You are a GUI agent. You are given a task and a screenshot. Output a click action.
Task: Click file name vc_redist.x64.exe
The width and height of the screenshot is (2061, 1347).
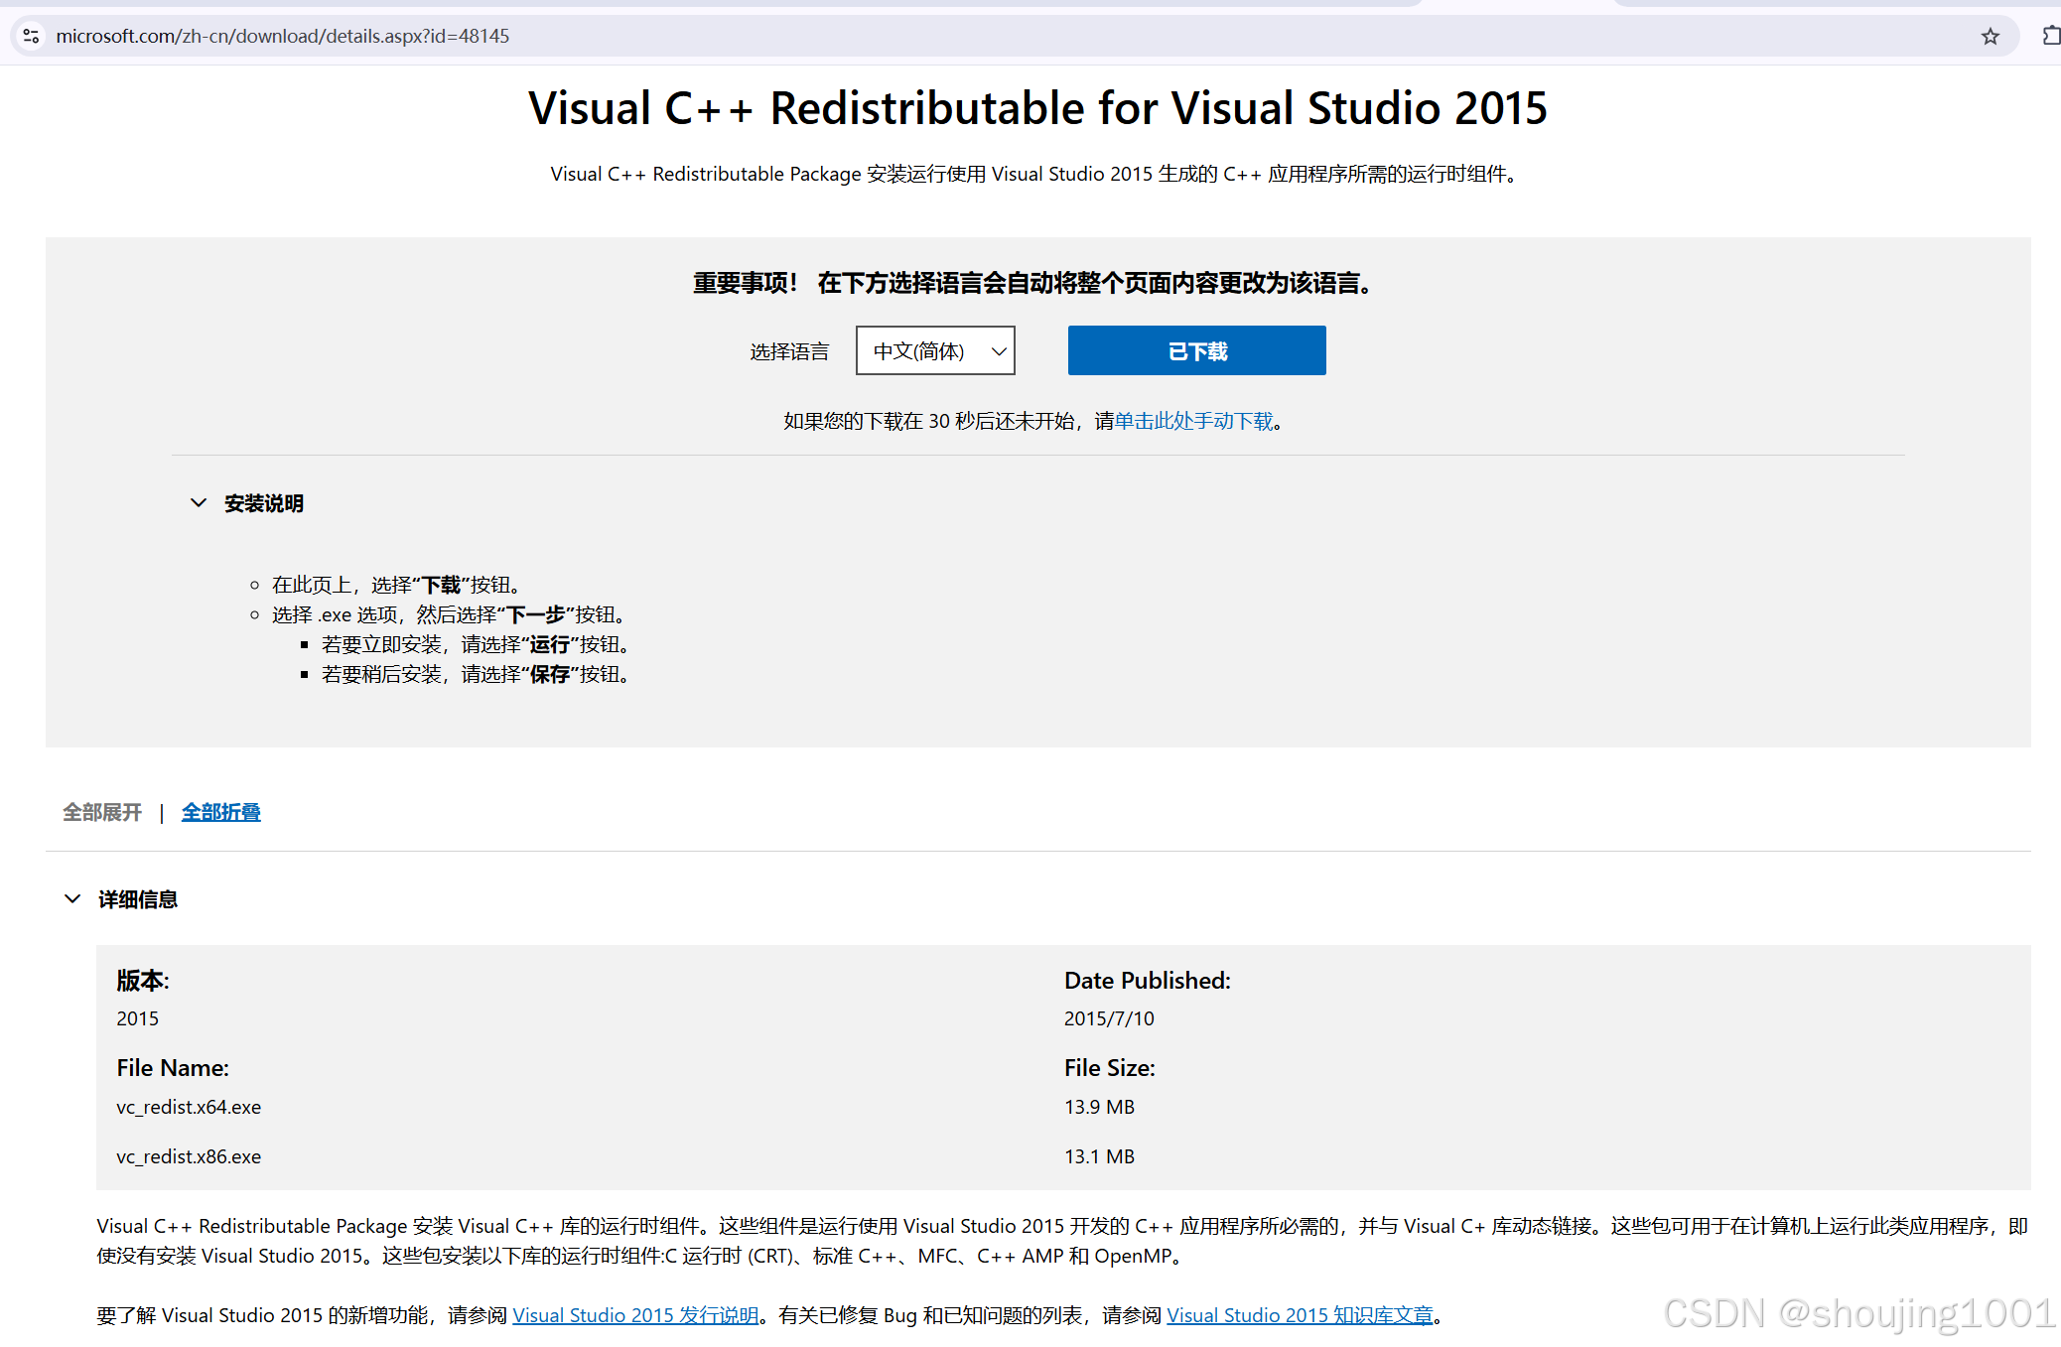click(x=189, y=1107)
